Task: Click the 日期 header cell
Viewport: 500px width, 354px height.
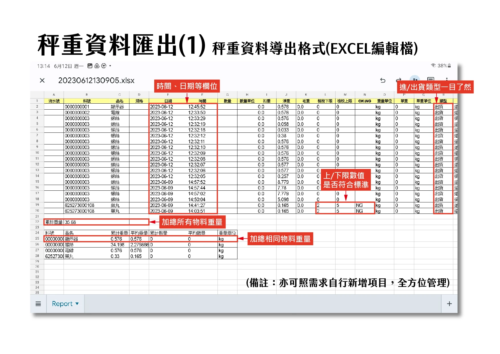Action: pos(168,101)
